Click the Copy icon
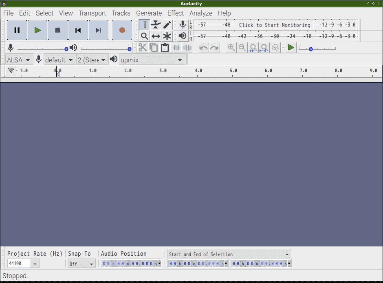Viewport: 383px width, 283px height. point(154,48)
